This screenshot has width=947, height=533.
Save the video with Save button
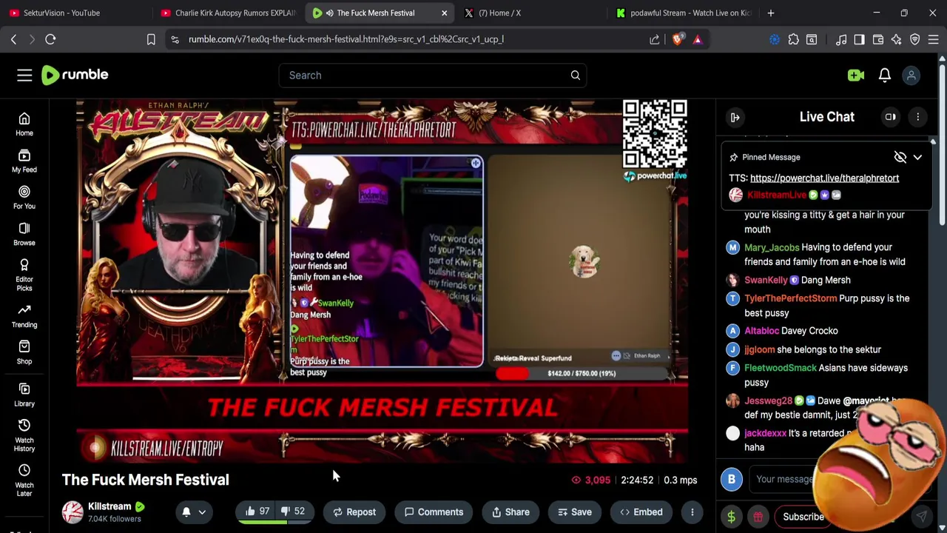(x=575, y=512)
